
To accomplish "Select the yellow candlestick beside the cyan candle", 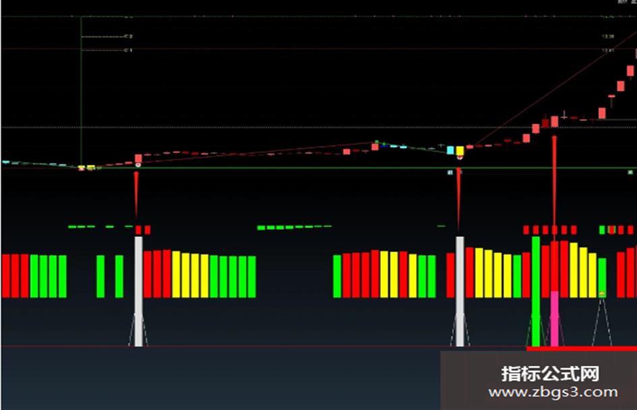I will point(460,151).
